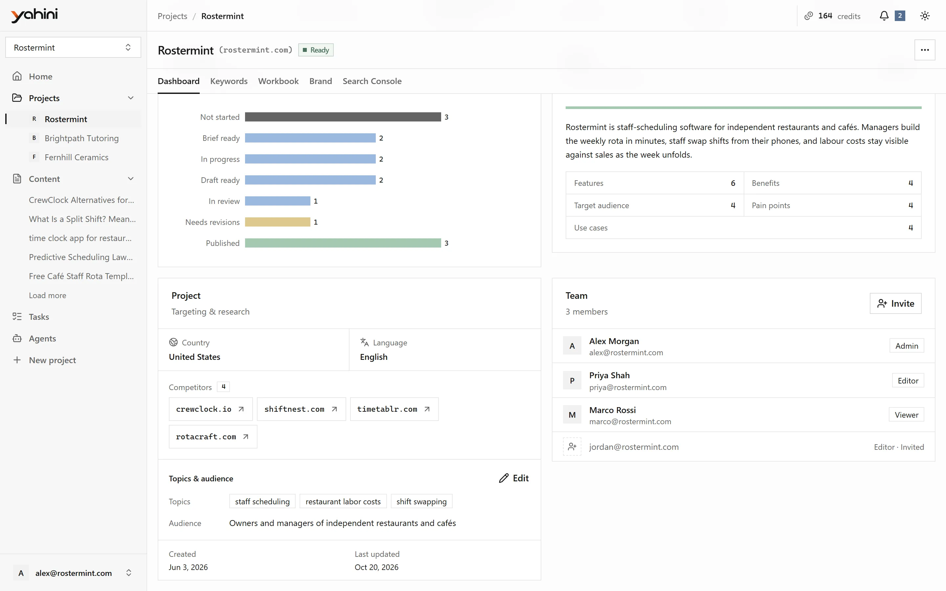Switch to the Workbook tab
946x591 pixels.
coord(278,81)
